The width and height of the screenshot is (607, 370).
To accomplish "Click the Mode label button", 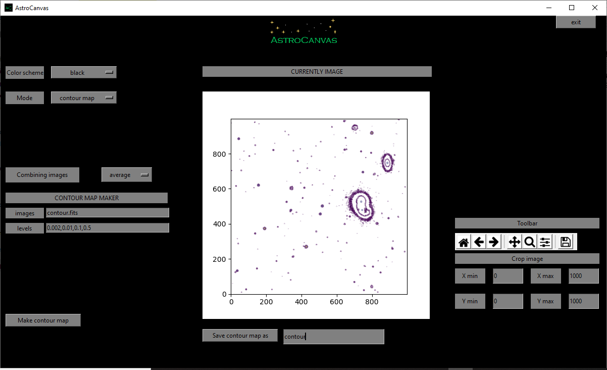I will click(x=25, y=98).
